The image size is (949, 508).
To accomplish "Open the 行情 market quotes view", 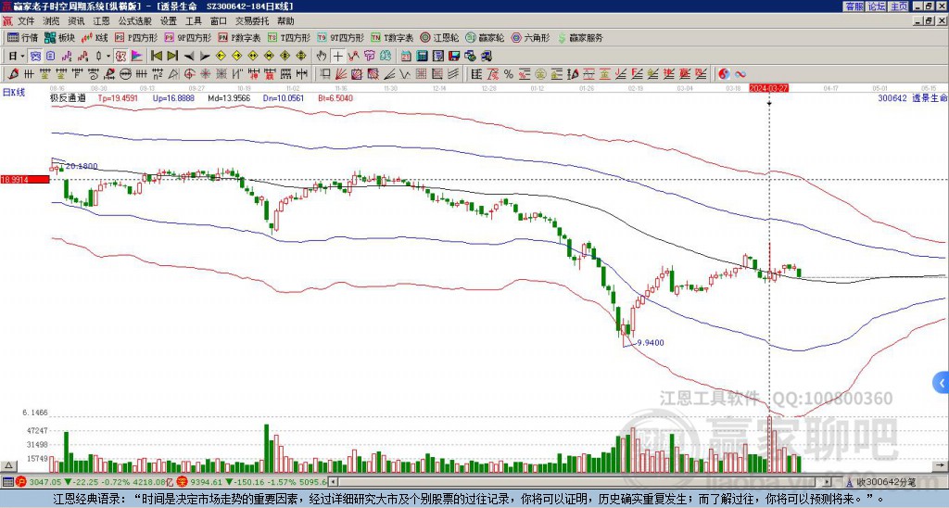I will (22, 37).
